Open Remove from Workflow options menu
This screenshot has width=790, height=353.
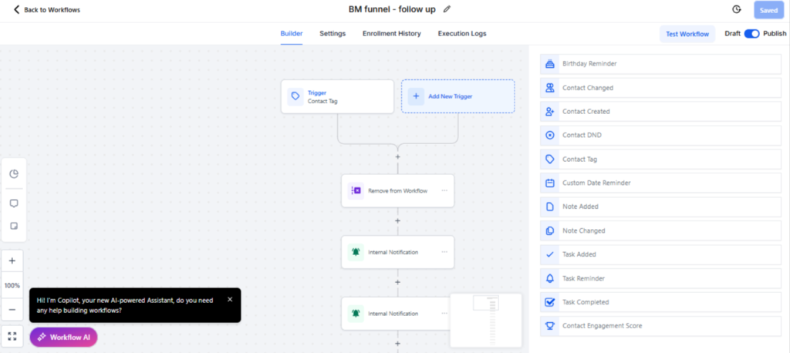444,190
